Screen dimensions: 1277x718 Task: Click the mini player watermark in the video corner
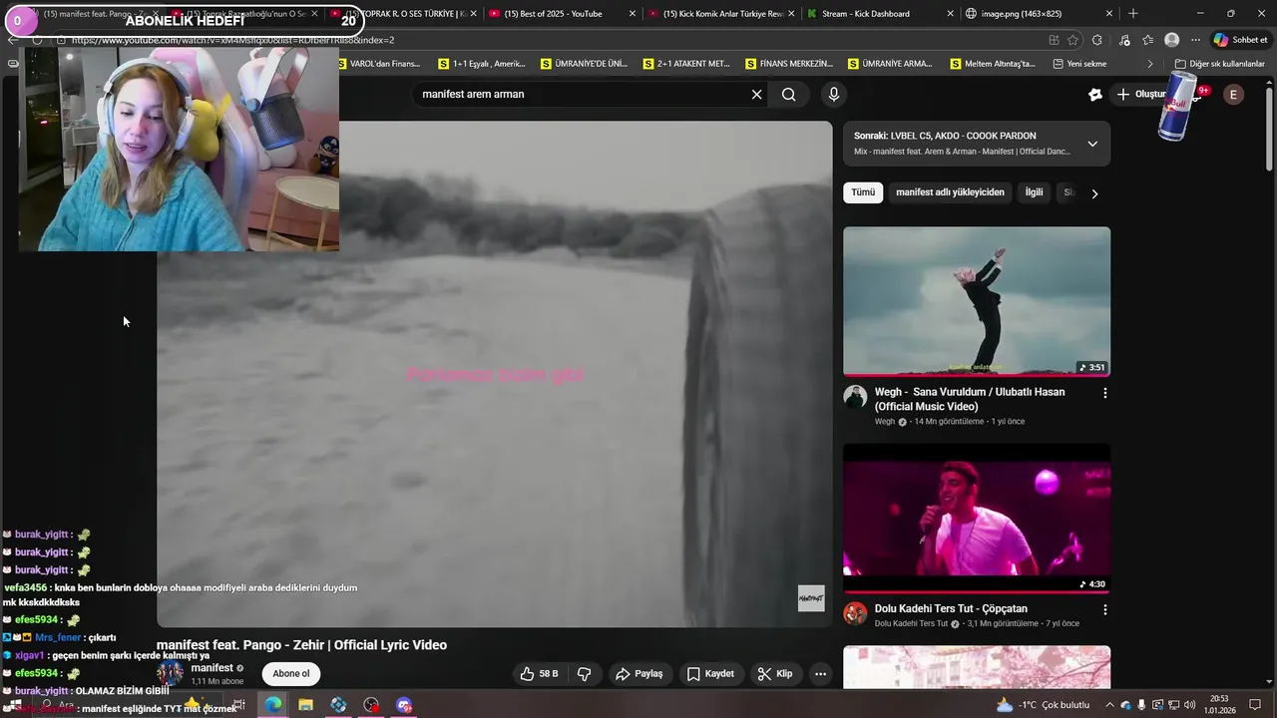(811, 598)
